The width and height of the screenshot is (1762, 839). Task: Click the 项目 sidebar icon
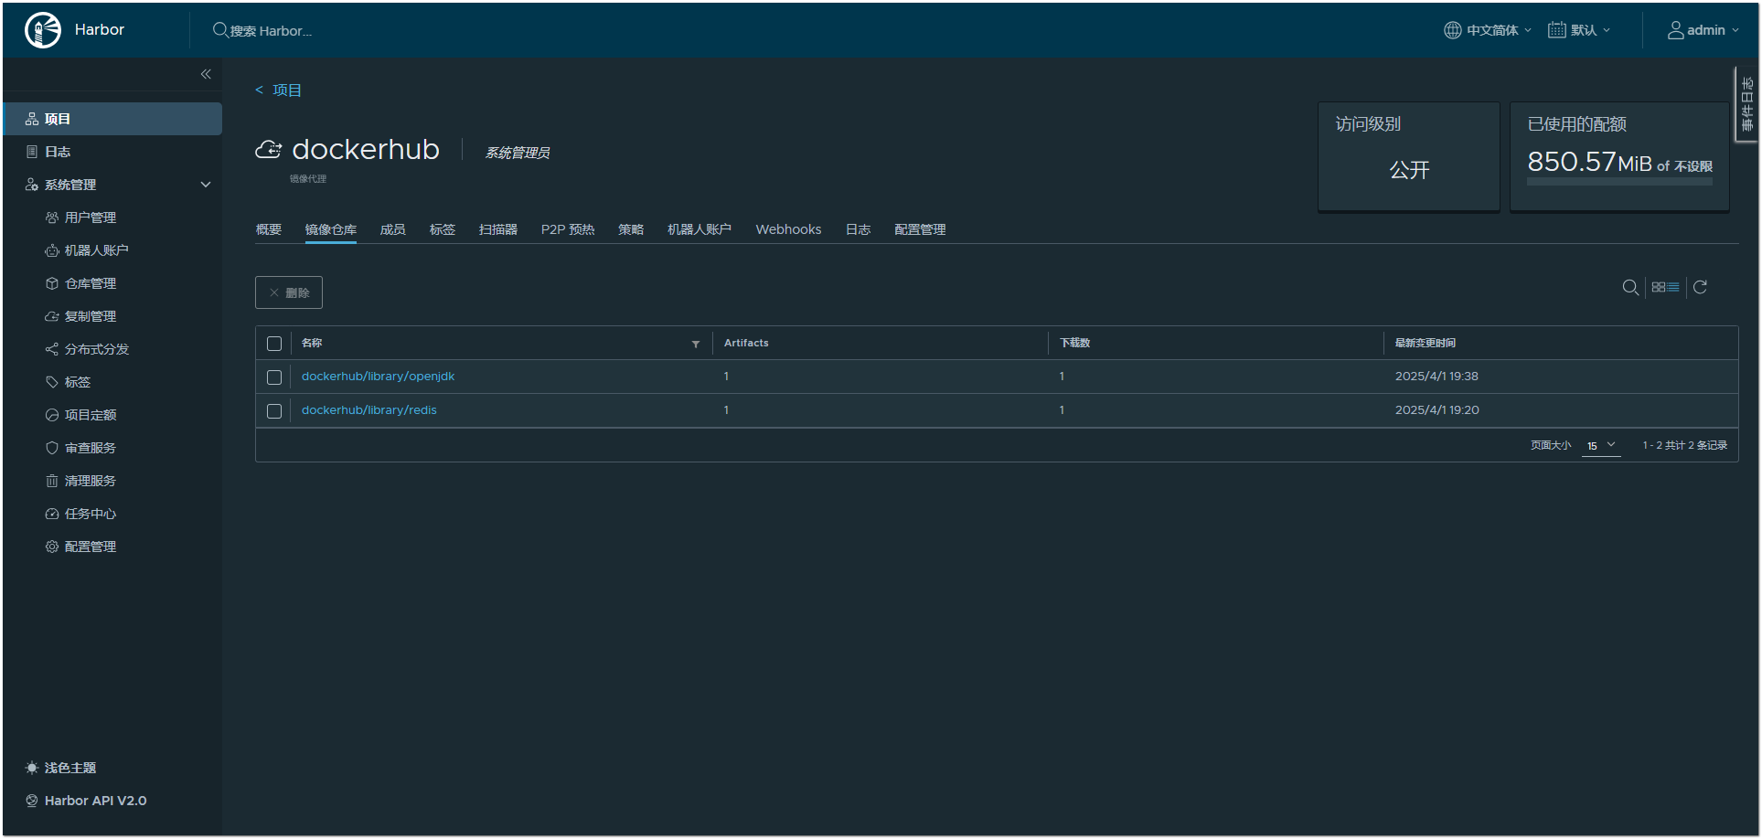[32, 119]
